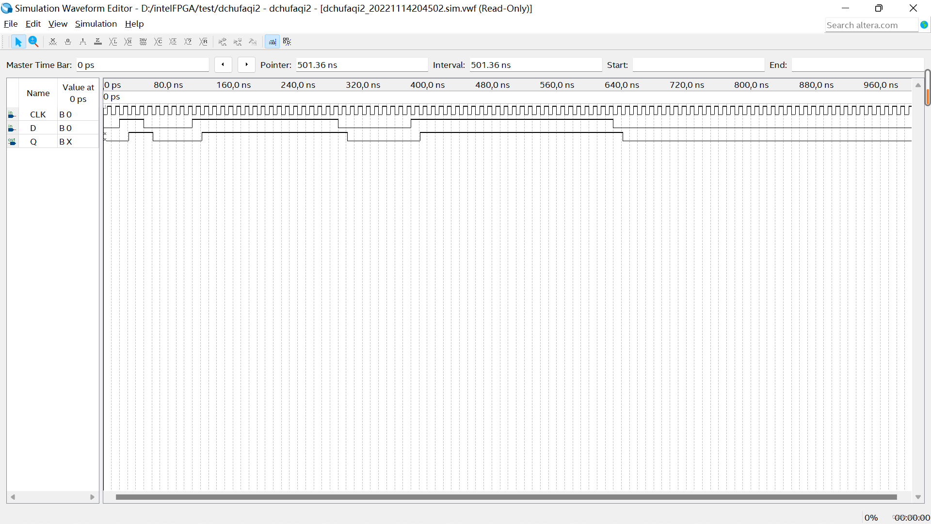Select the Q signal row
The width and height of the screenshot is (931, 524).
(53, 142)
